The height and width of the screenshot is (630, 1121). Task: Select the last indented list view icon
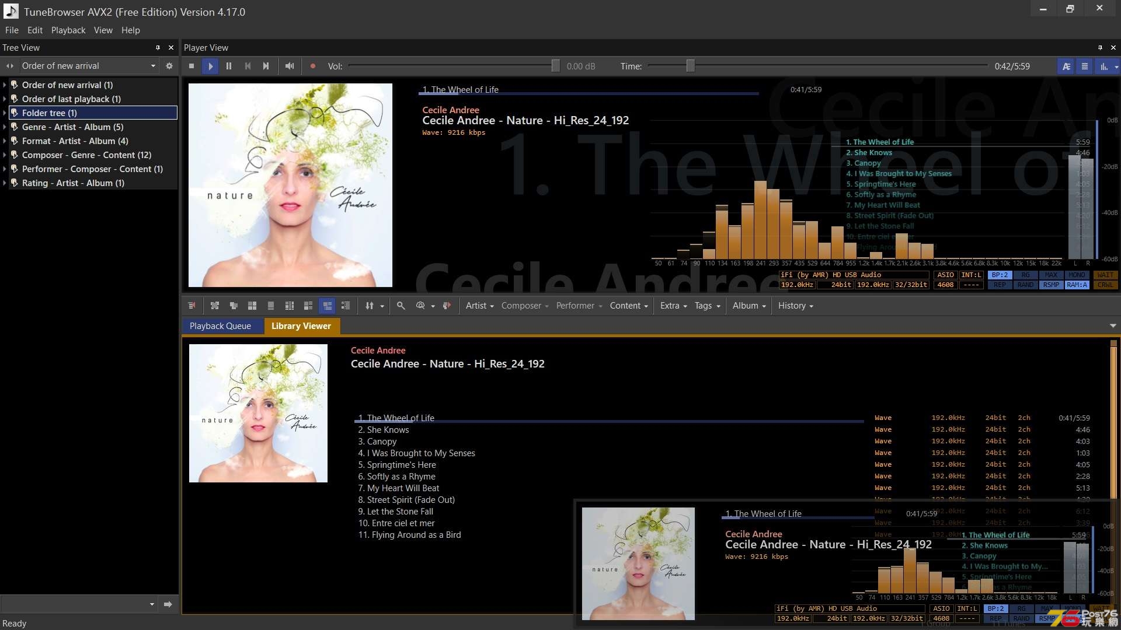(x=346, y=306)
